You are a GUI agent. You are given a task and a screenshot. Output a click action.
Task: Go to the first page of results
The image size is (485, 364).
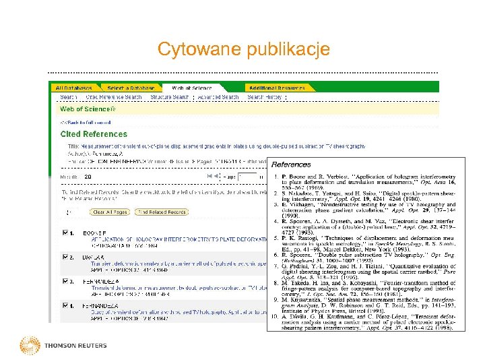click(209, 176)
